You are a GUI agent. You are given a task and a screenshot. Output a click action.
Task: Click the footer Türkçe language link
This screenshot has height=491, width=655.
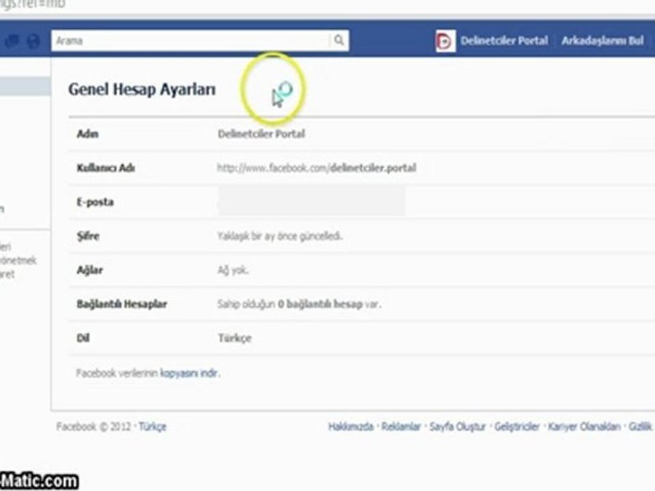pos(152,427)
